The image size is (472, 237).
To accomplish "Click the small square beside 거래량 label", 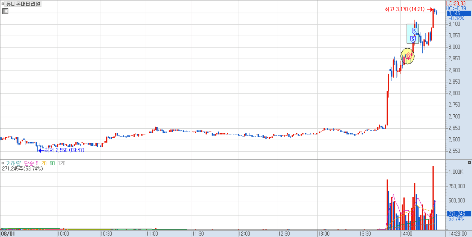I will tap(3, 163).
